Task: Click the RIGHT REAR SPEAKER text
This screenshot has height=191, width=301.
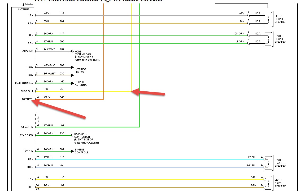Action: tap(281, 163)
